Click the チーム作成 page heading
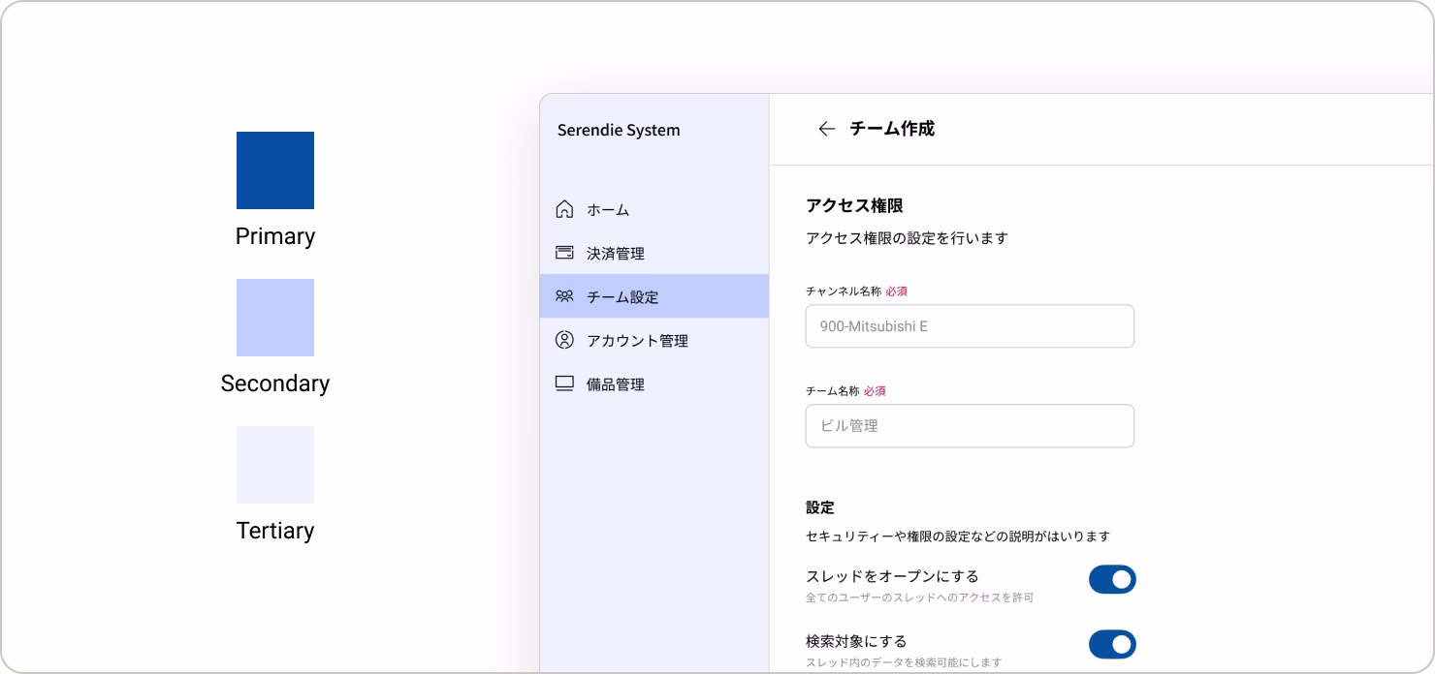Image resolution: width=1435 pixels, height=674 pixels. click(x=891, y=128)
